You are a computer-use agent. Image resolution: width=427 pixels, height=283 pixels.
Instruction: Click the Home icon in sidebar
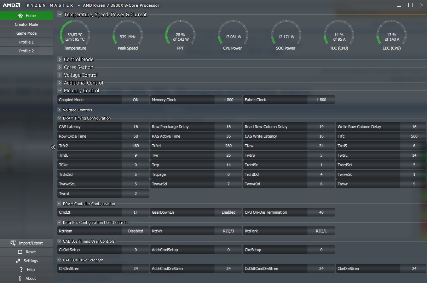tap(20, 16)
